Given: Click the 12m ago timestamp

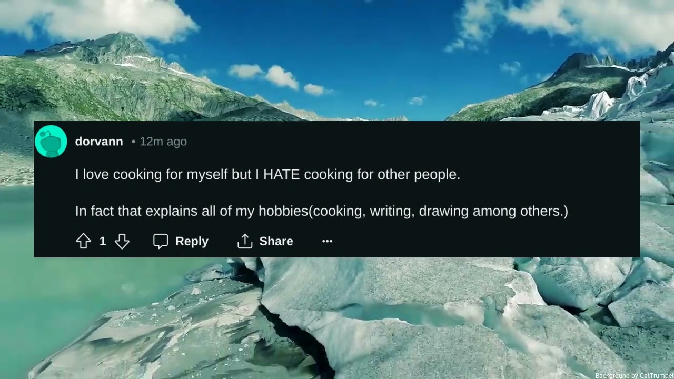Looking at the screenshot, I should pyautogui.click(x=163, y=142).
